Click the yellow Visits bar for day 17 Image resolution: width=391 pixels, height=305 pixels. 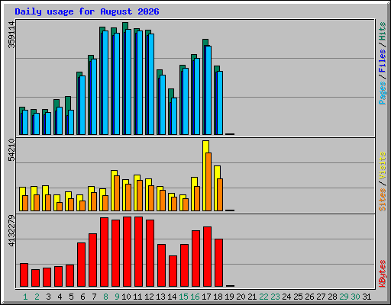click(205, 175)
